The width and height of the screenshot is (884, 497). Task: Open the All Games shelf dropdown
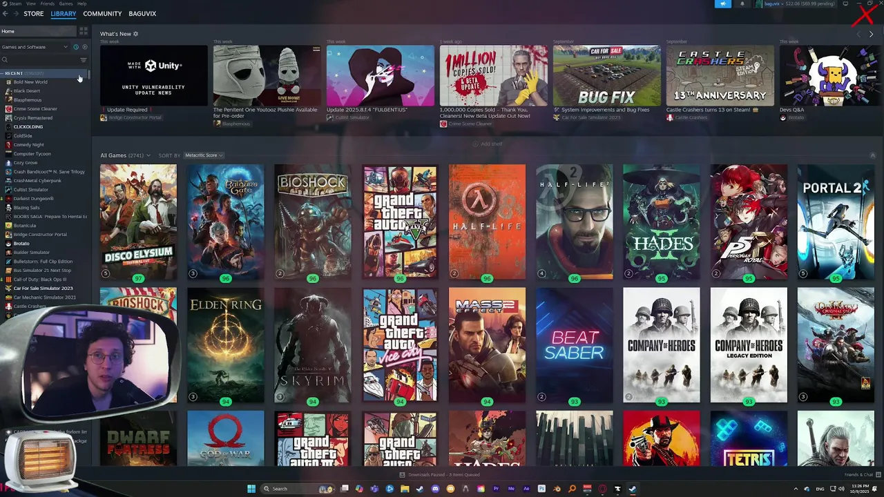[126, 155]
